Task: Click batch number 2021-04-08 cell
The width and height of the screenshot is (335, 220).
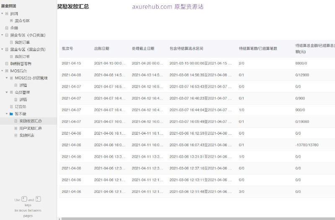Action: coord(71,75)
